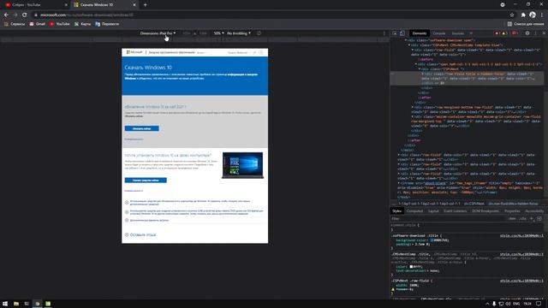Select the Properties pane tab
548x308 pixels.
pos(512,211)
